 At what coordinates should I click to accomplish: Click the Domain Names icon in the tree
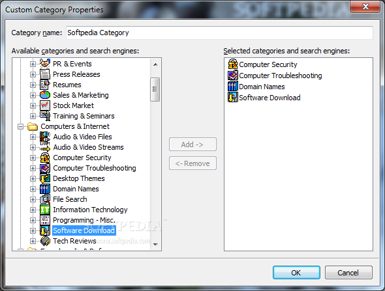[x=45, y=189]
